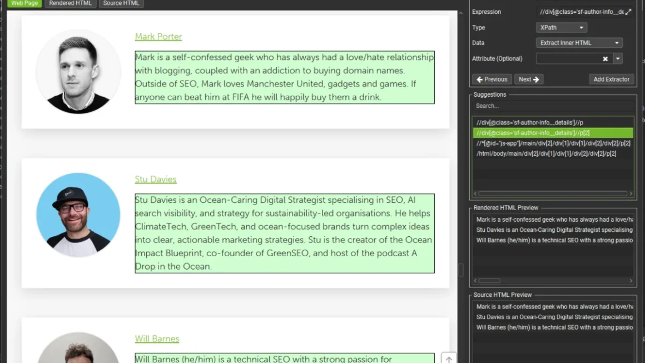Click the Next button

pyautogui.click(x=529, y=79)
